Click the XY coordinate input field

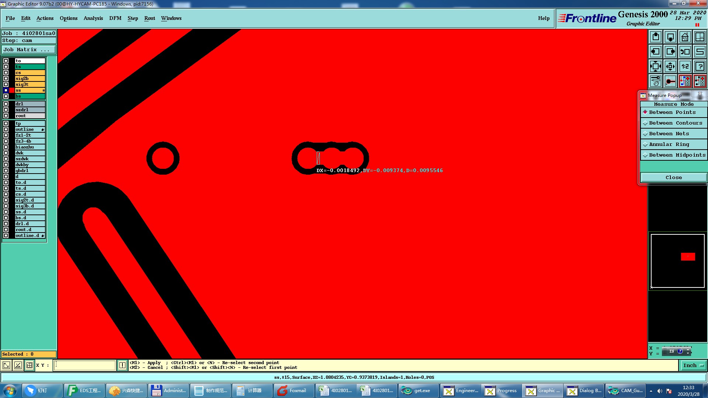click(x=85, y=365)
